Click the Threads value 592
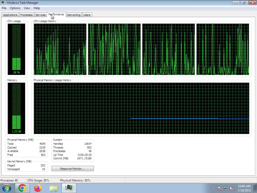The width and height of the screenshot is (257, 193). (x=89, y=148)
